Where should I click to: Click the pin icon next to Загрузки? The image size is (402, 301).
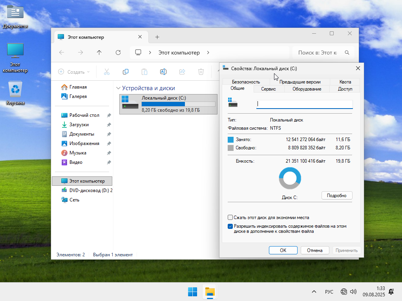[x=109, y=125]
